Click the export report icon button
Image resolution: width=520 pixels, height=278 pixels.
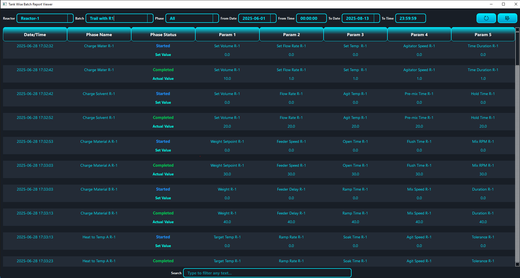click(507, 18)
